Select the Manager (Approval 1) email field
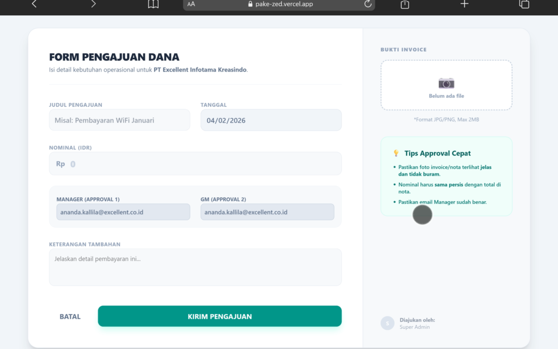The height and width of the screenshot is (349, 558). (x=123, y=212)
